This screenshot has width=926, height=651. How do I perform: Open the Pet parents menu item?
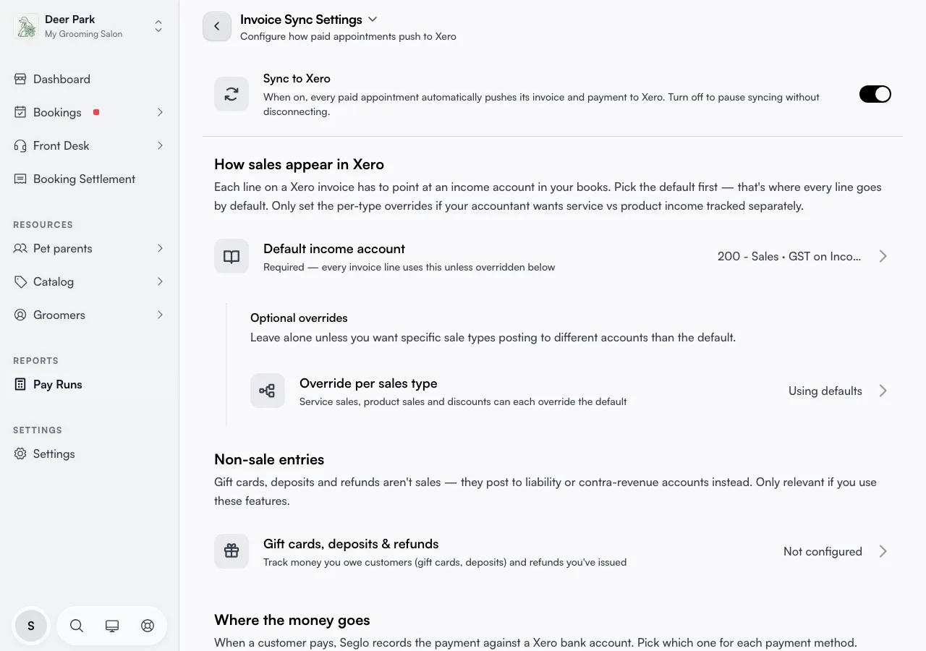tap(89, 248)
